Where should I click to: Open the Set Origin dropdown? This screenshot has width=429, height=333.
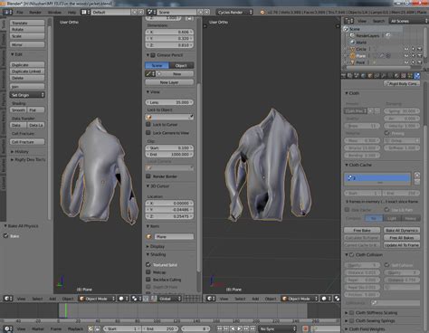point(27,95)
